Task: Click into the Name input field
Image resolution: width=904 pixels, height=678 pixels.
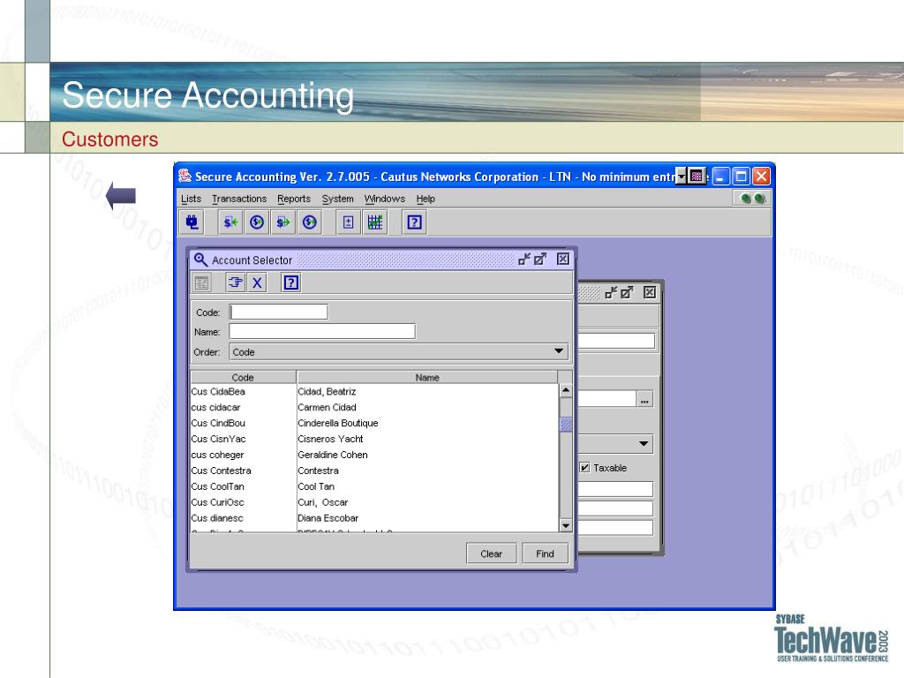Action: point(322,332)
